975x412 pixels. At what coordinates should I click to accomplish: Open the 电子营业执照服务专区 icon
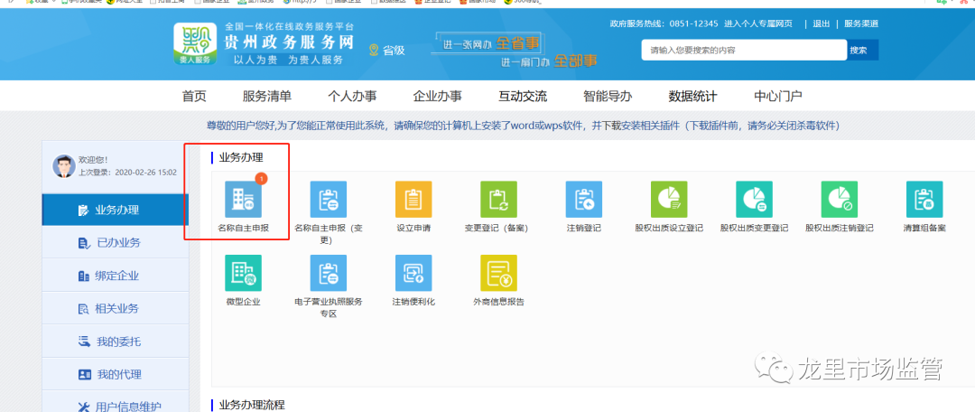(329, 273)
